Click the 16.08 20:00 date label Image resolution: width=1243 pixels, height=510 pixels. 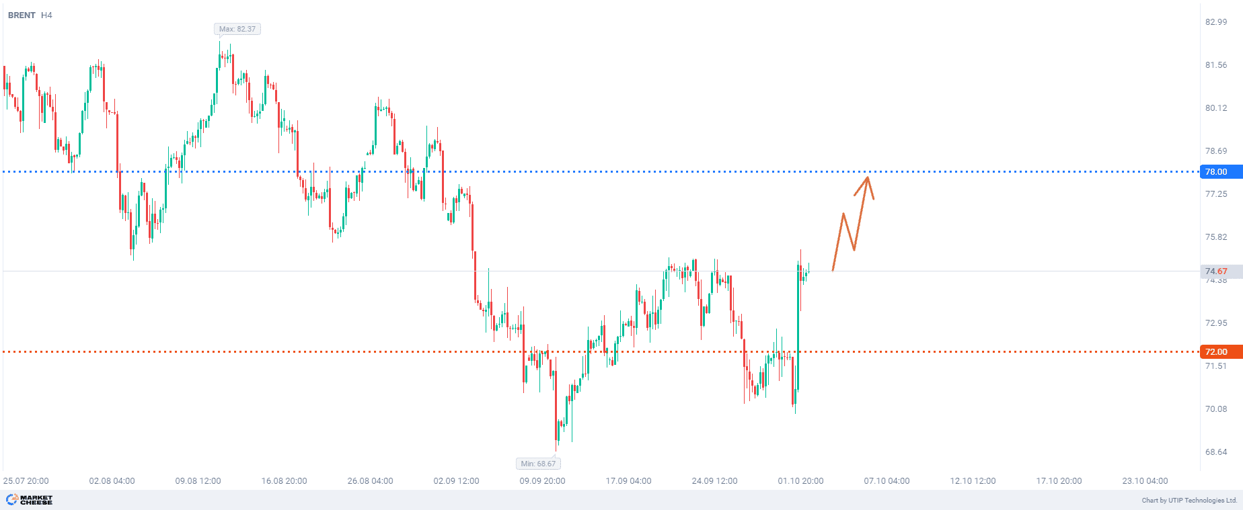(284, 481)
